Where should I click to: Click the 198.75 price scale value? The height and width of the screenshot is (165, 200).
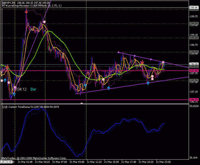pos(194,45)
